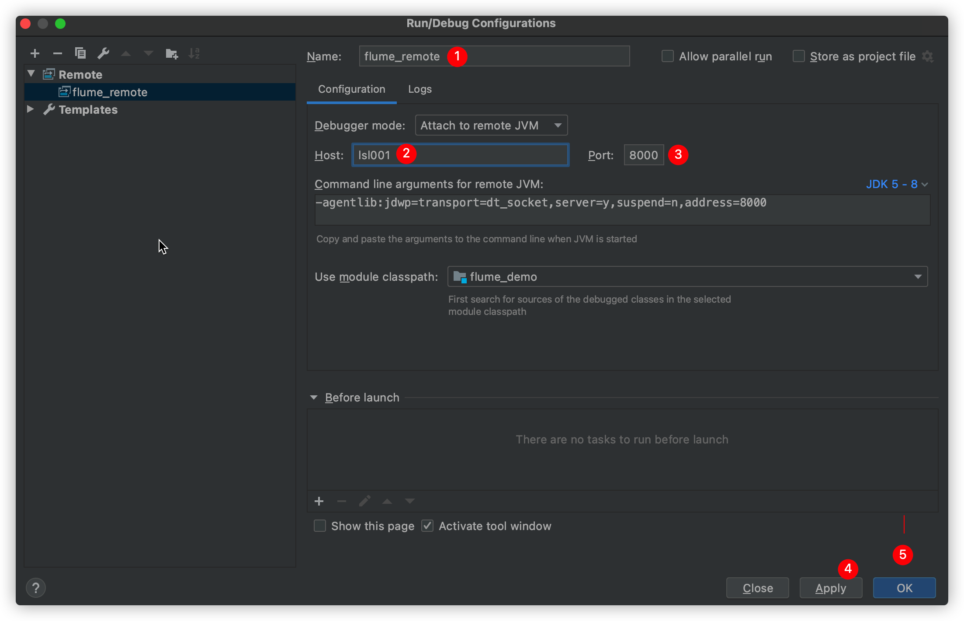Open settings gear beside Store as project file

tap(927, 56)
